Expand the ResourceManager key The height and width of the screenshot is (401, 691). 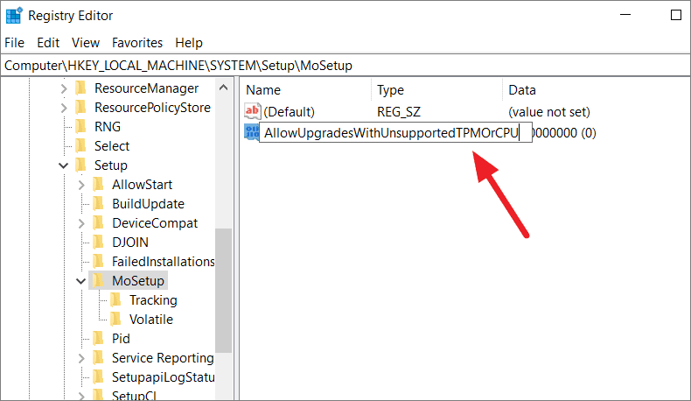(x=64, y=88)
